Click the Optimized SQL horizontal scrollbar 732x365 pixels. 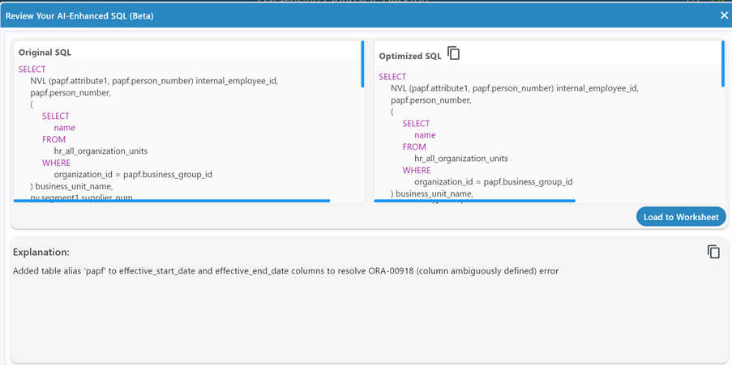(475, 201)
